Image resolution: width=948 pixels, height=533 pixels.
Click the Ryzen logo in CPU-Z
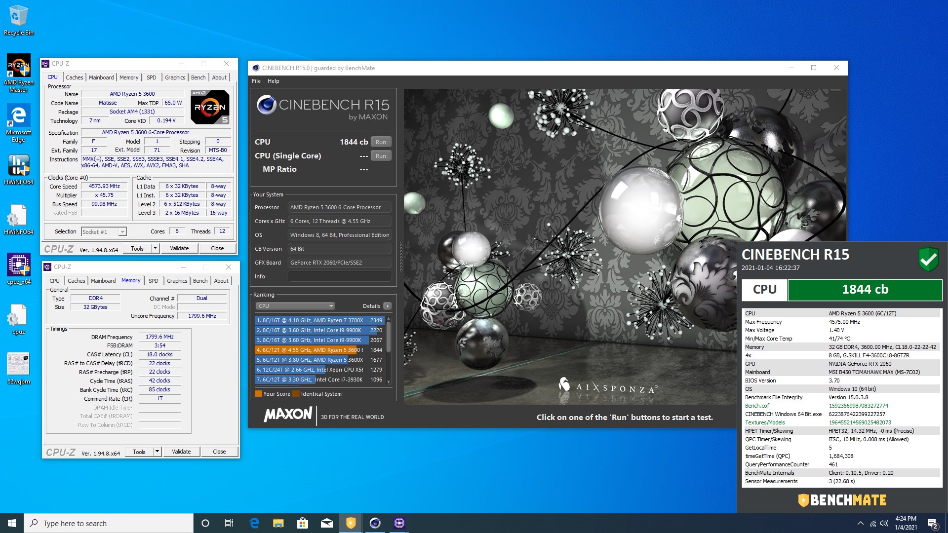(210, 107)
